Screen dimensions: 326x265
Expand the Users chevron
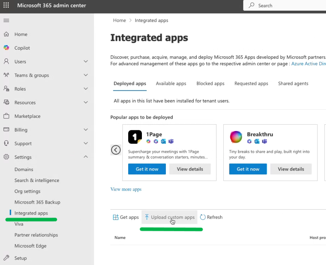[86, 61]
